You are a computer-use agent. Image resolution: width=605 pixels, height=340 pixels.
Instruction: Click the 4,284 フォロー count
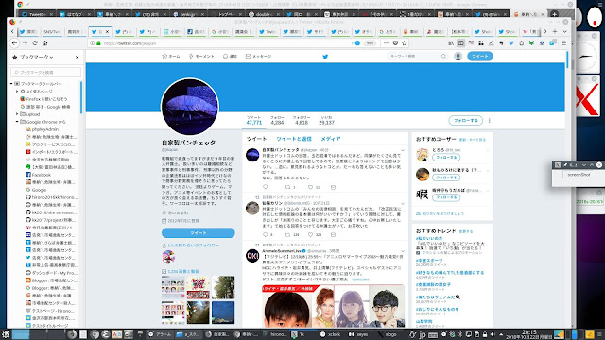[277, 120]
